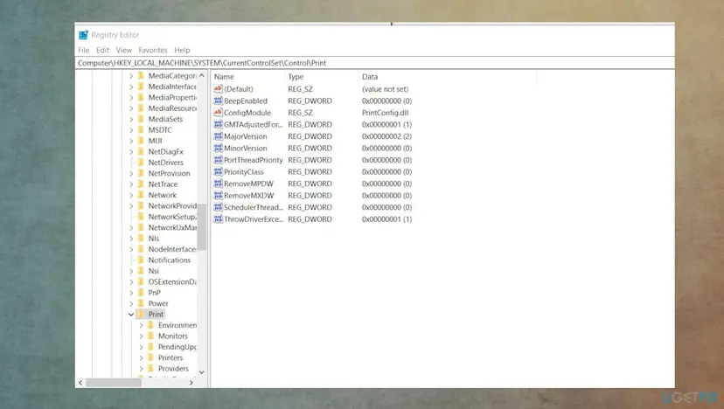The image size is (724, 409).
Task: Click the Notifications folder icon
Action: pyautogui.click(x=141, y=260)
